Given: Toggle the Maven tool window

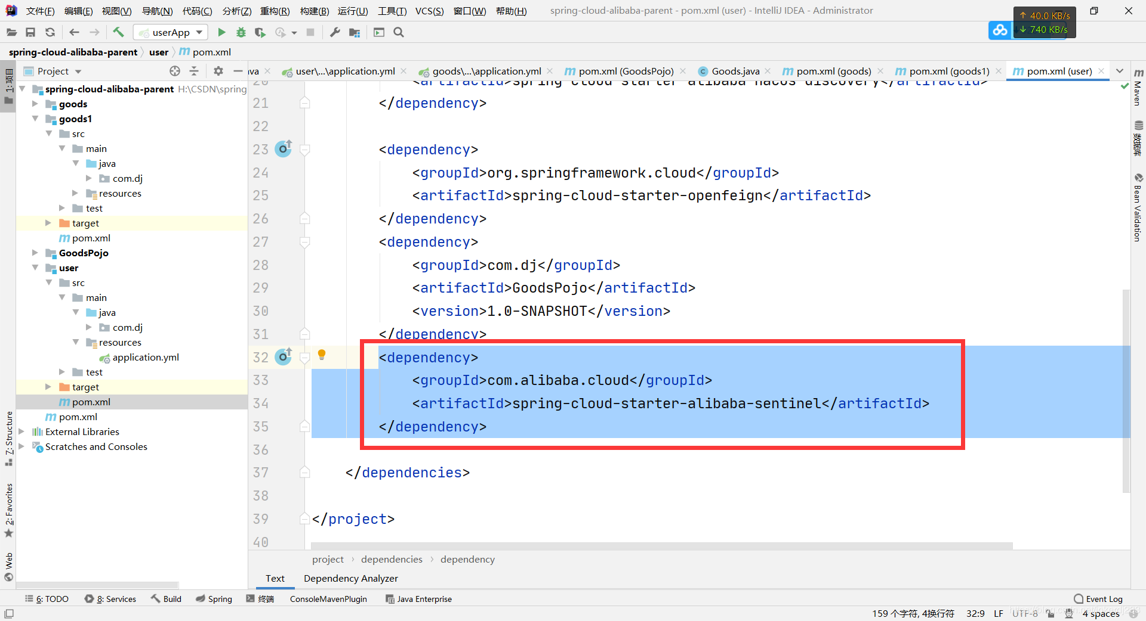Looking at the screenshot, I should point(1138,88).
